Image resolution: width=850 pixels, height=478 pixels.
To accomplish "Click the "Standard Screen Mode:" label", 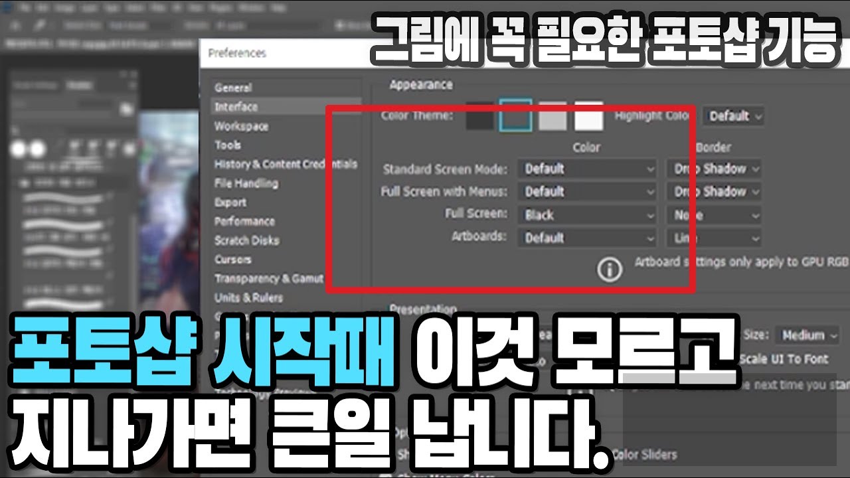I will click(446, 169).
